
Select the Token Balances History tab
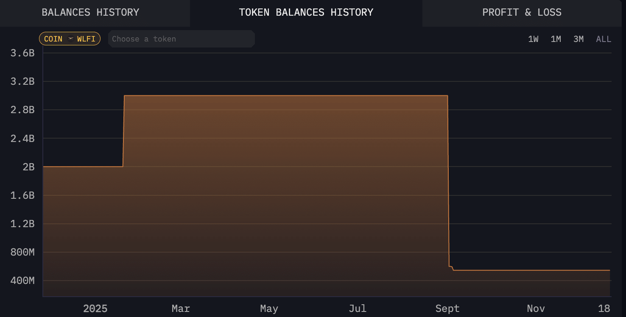click(306, 13)
